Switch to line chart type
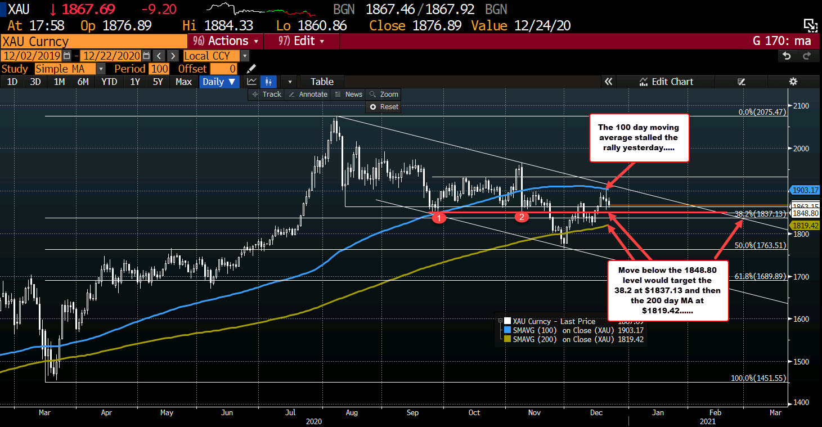Screen dimensions: 822x427 [252, 82]
